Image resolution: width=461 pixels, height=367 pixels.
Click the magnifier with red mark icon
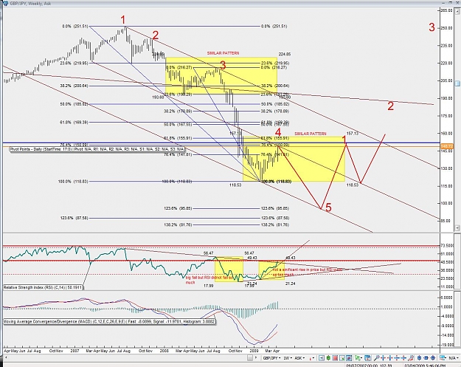[x=412, y=358]
